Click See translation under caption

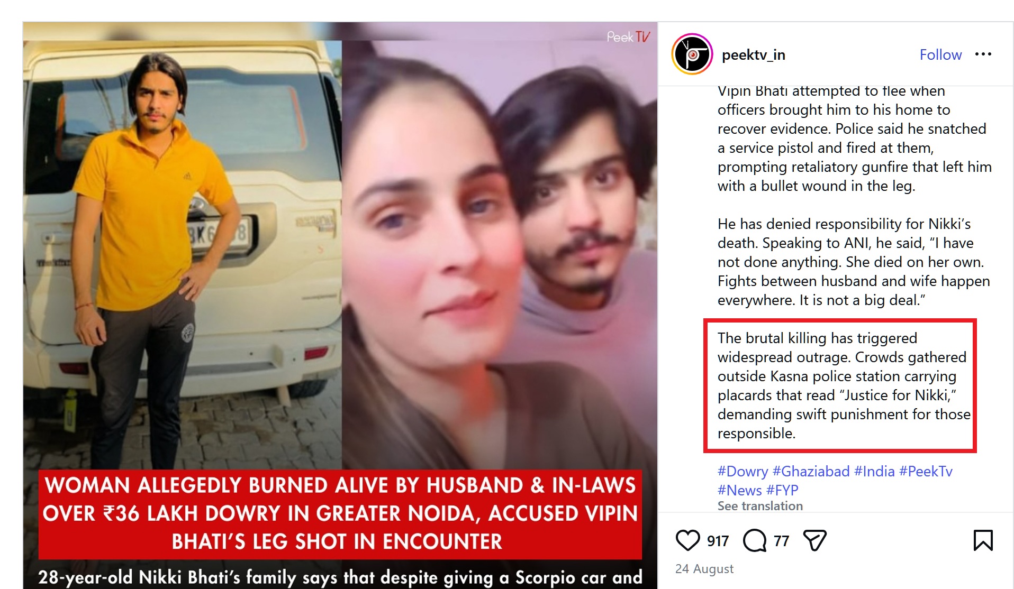point(760,506)
